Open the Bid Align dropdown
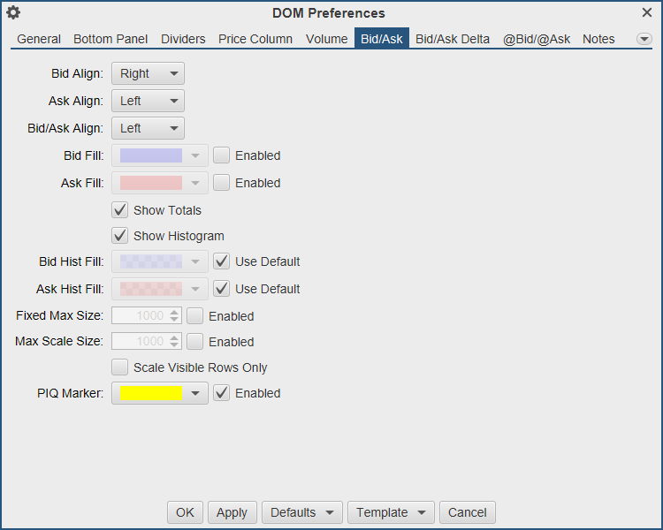Screen dimensions: 663x530 [x=148, y=73]
